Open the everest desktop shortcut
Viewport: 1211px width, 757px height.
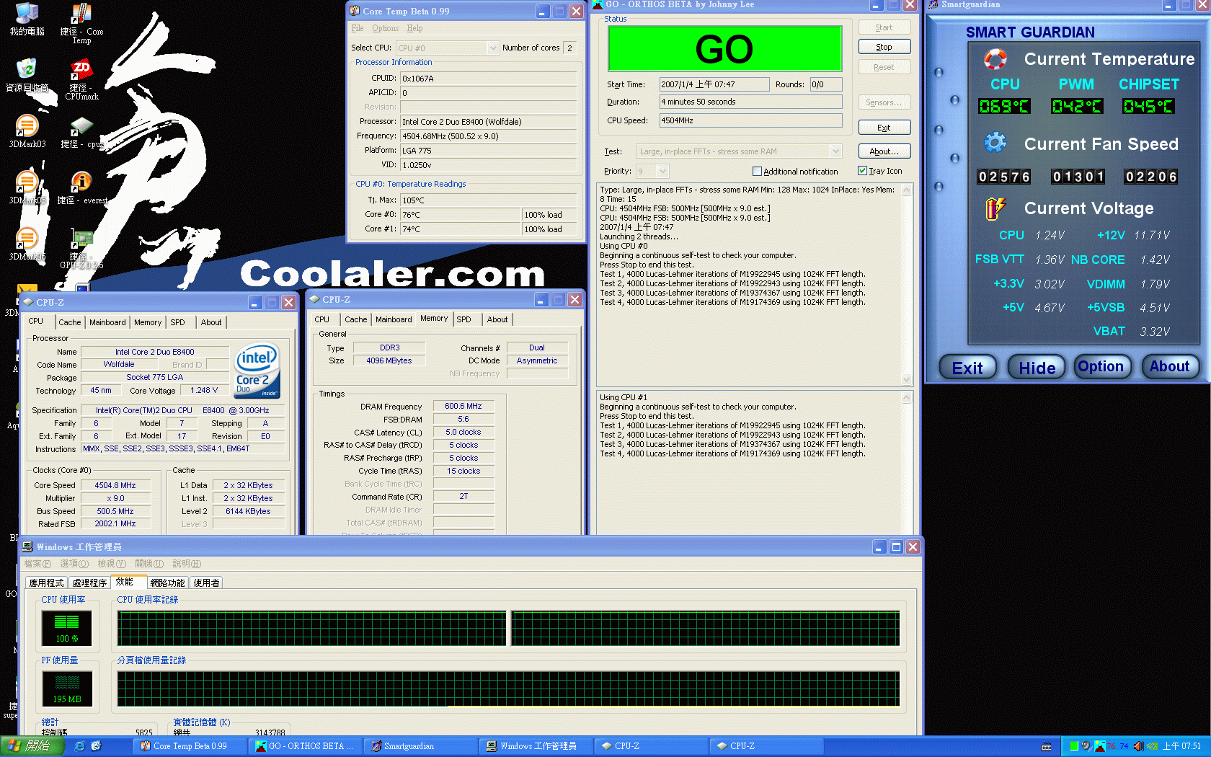[x=81, y=188]
